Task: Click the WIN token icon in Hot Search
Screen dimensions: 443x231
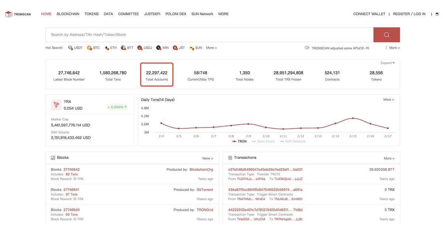Action: 159,48
